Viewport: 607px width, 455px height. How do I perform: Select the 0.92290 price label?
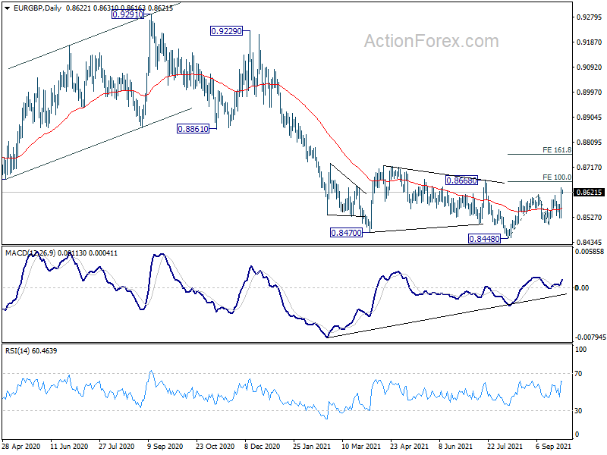coord(226,31)
